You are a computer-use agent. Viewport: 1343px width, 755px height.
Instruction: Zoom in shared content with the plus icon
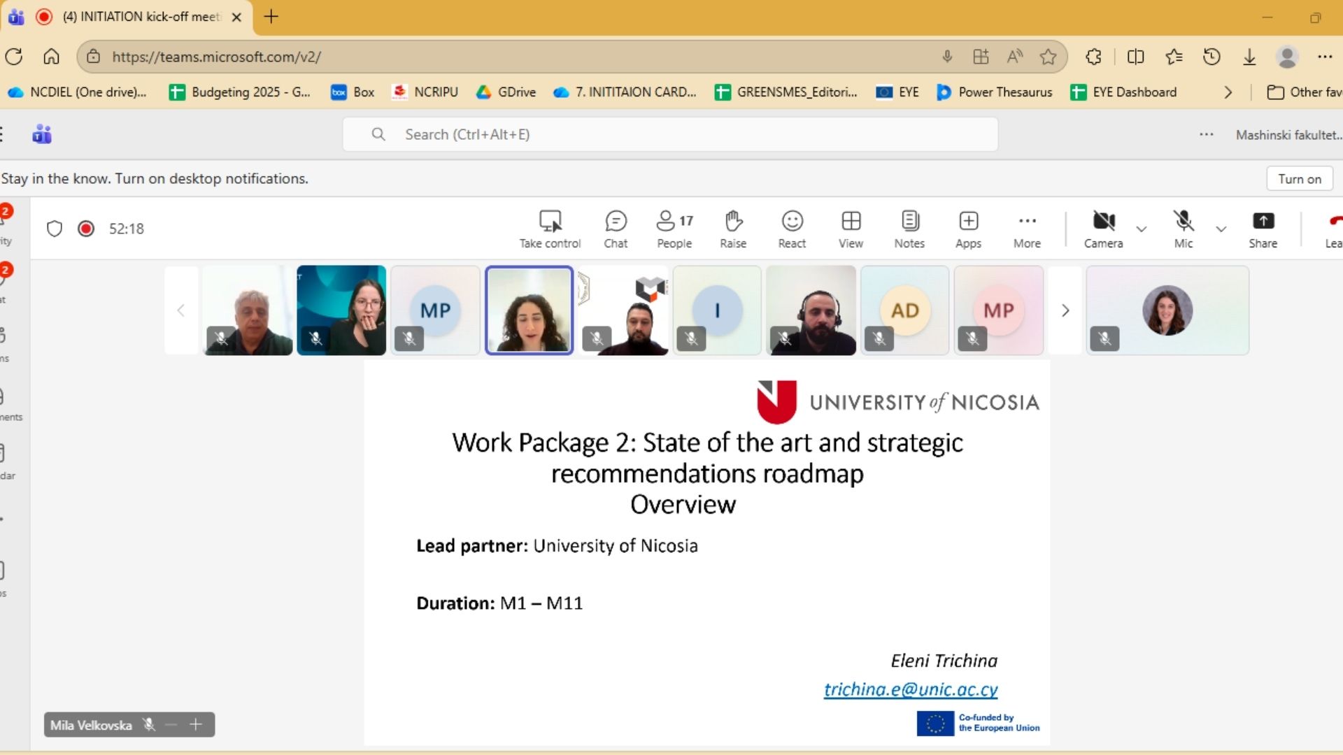[196, 725]
